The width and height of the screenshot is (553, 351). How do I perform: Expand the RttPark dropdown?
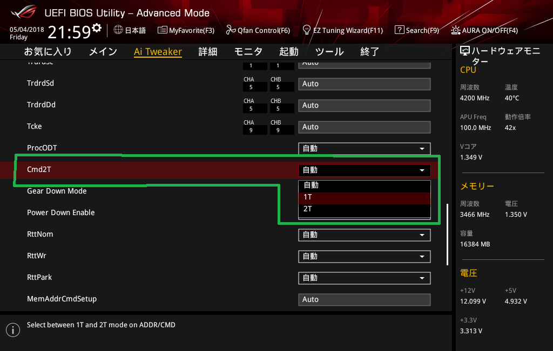pos(365,278)
